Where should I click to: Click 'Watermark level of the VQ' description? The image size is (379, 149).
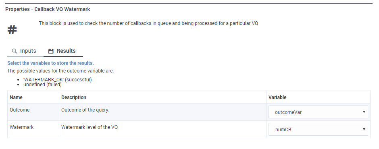[x=90, y=127]
